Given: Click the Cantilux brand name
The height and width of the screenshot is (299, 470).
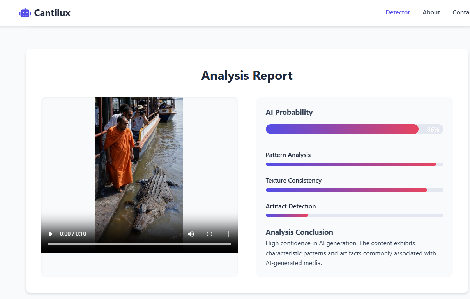Looking at the screenshot, I should point(52,13).
